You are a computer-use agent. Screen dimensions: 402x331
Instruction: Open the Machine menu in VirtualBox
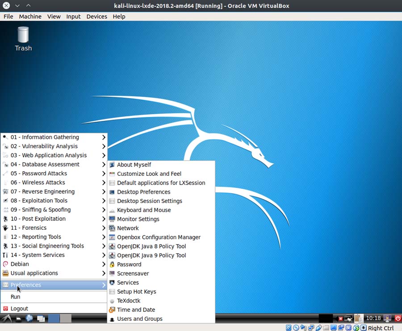tap(30, 17)
